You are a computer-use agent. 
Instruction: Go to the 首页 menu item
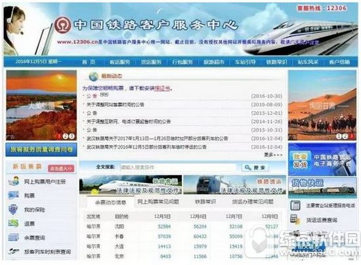[x=89, y=62]
